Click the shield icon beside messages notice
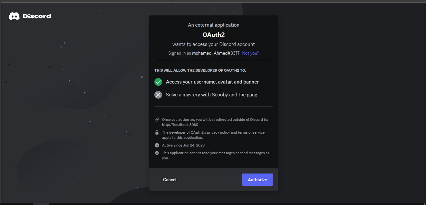The height and width of the screenshot is (205, 426). tap(157, 153)
